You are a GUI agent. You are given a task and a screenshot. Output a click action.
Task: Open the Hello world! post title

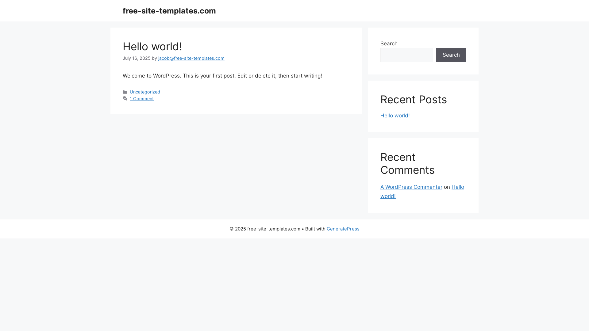coord(152,47)
